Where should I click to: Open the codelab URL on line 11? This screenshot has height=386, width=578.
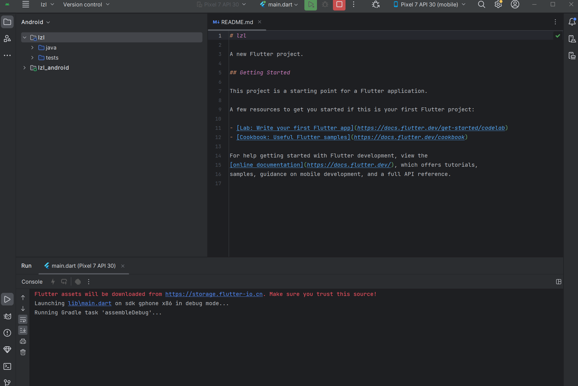point(431,128)
